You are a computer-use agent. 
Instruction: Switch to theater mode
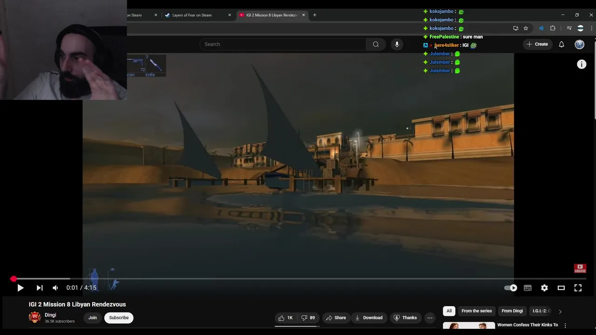point(561,288)
